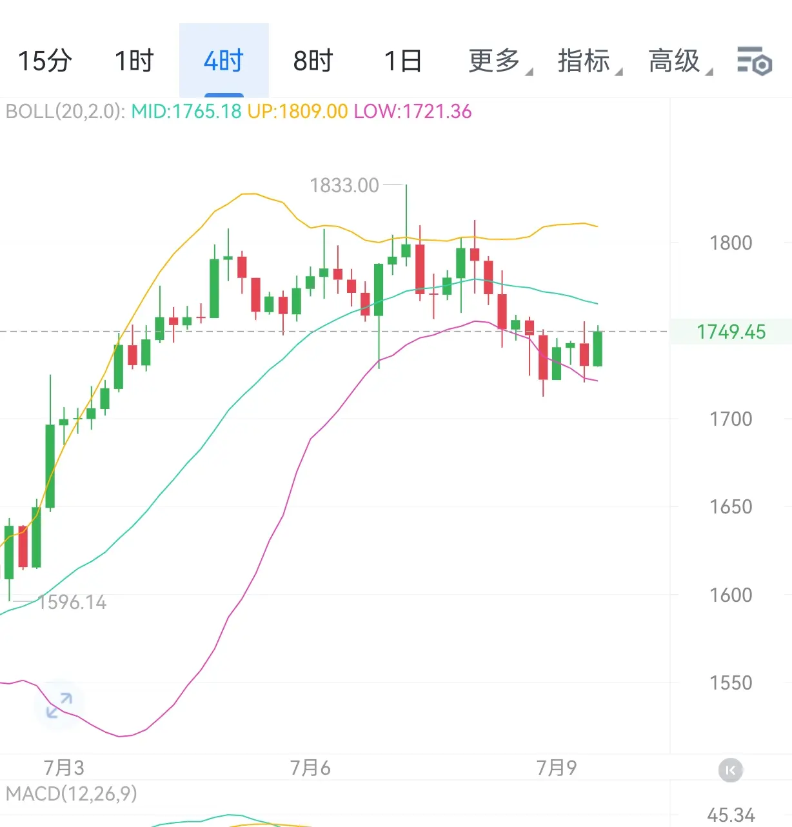The height and width of the screenshot is (827, 792).
Task: Select the active 4时 timeframe tab
Action: click(x=224, y=61)
